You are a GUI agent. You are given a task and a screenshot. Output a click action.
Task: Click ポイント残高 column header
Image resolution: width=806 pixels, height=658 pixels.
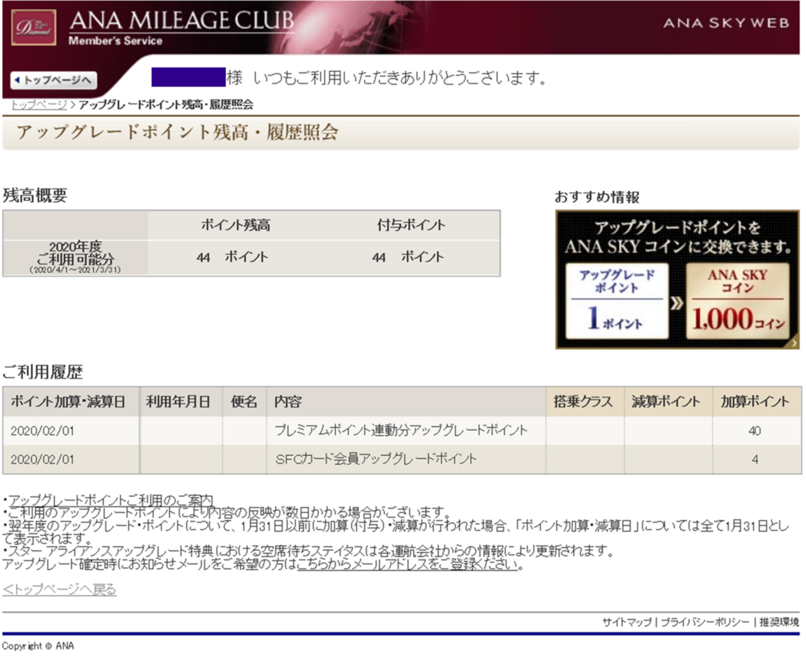236,225
